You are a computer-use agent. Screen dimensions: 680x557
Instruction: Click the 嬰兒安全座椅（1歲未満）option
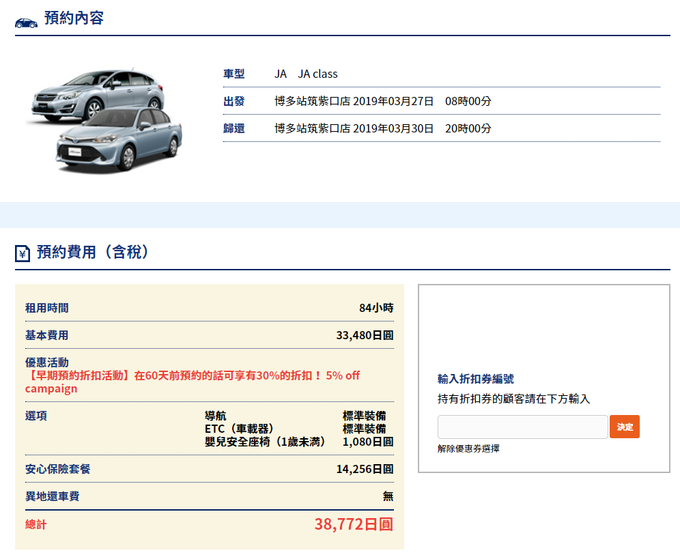point(265,442)
